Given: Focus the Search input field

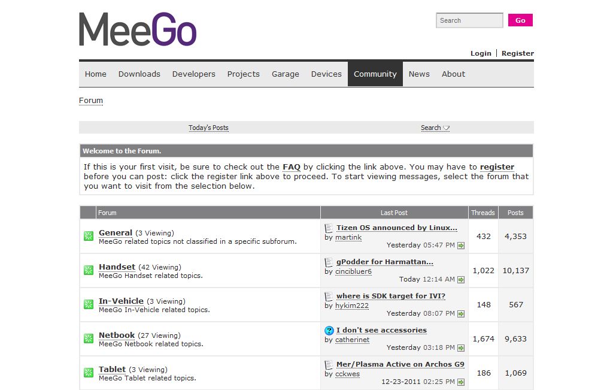Looking at the screenshot, I should click(x=469, y=20).
